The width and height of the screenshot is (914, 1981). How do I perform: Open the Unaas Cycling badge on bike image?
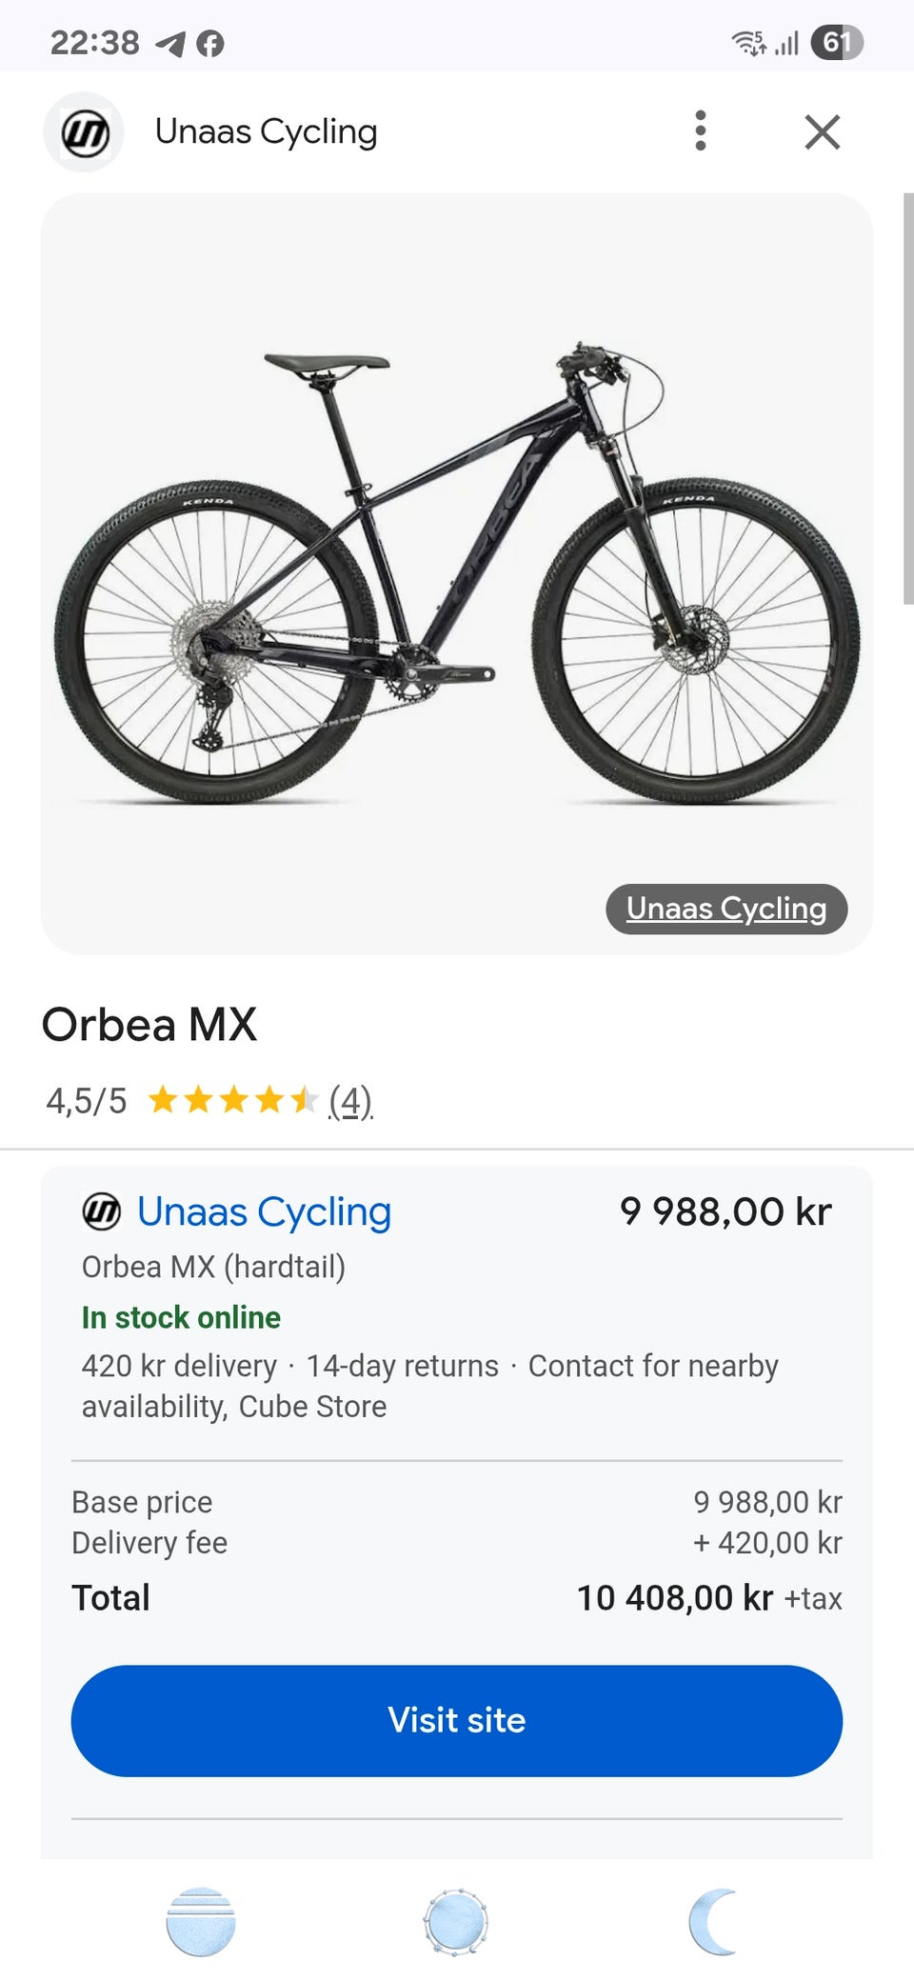coord(726,909)
